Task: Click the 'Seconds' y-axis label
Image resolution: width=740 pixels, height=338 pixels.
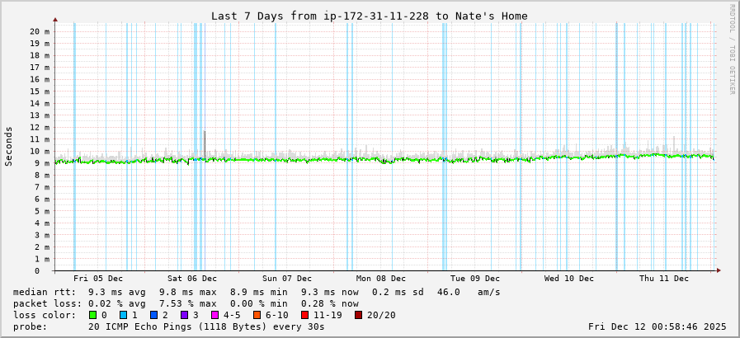Action: [x=9, y=146]
